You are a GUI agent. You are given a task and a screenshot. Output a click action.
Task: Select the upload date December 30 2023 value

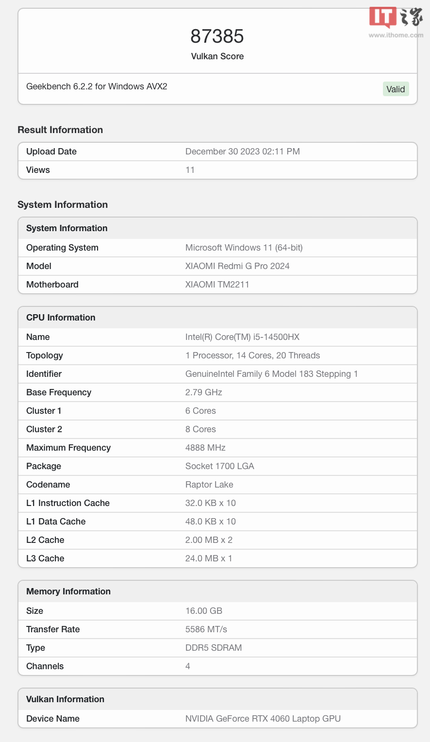[x=243, y=152]
